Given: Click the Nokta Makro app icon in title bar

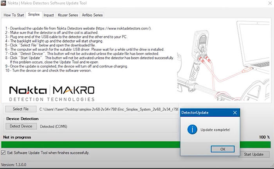Looking at the screenshot, I should point(3,3).
